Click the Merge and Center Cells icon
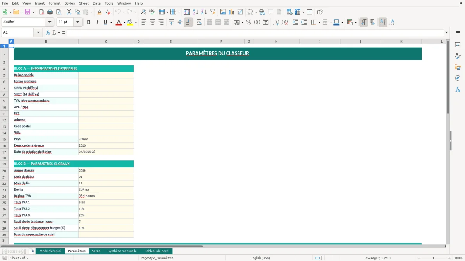The image size is (465, 261). pyautogui.click(x=210, y=22)
